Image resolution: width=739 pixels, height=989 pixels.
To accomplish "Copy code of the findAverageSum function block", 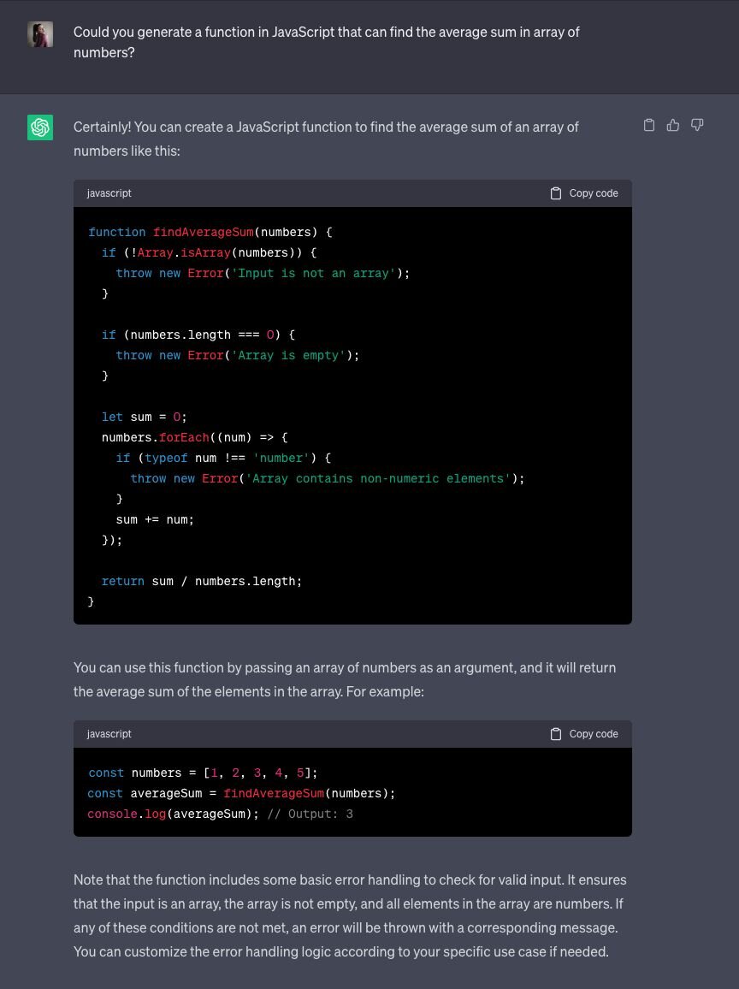I will point(584,193).
